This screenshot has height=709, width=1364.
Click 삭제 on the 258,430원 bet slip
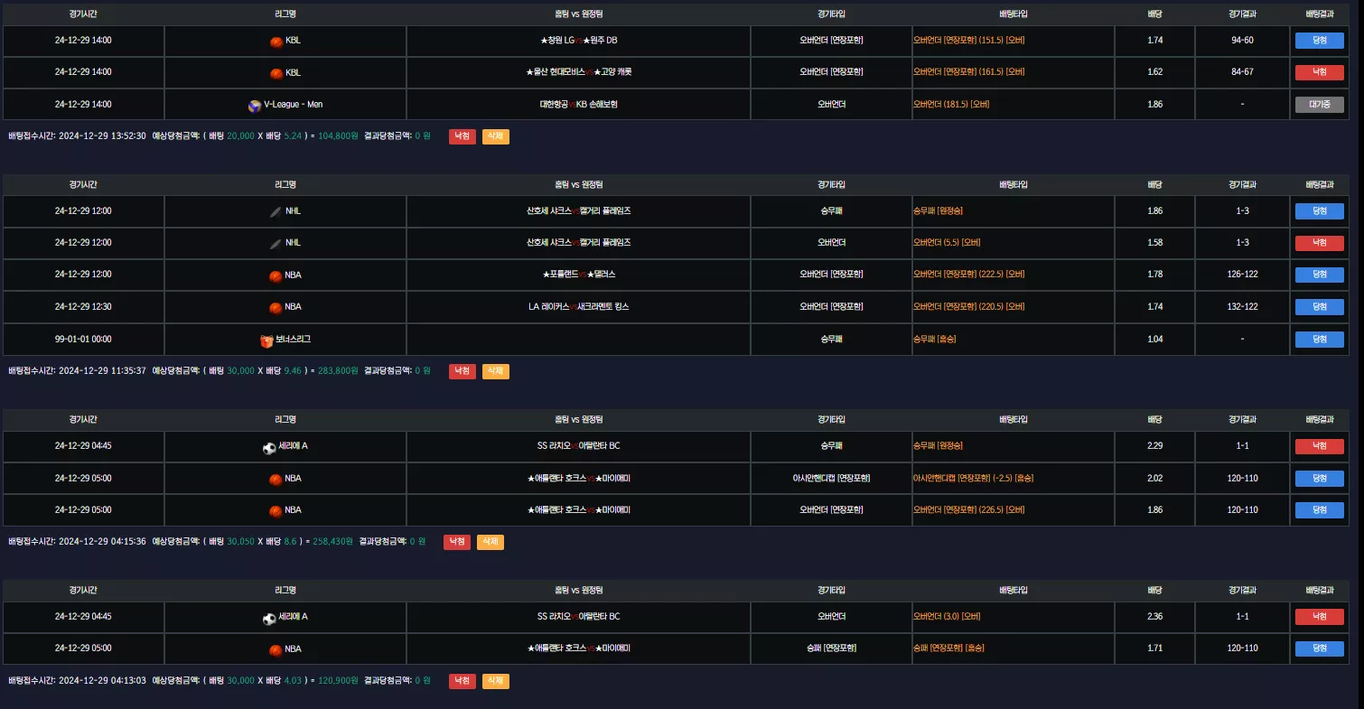pos(490,542)
